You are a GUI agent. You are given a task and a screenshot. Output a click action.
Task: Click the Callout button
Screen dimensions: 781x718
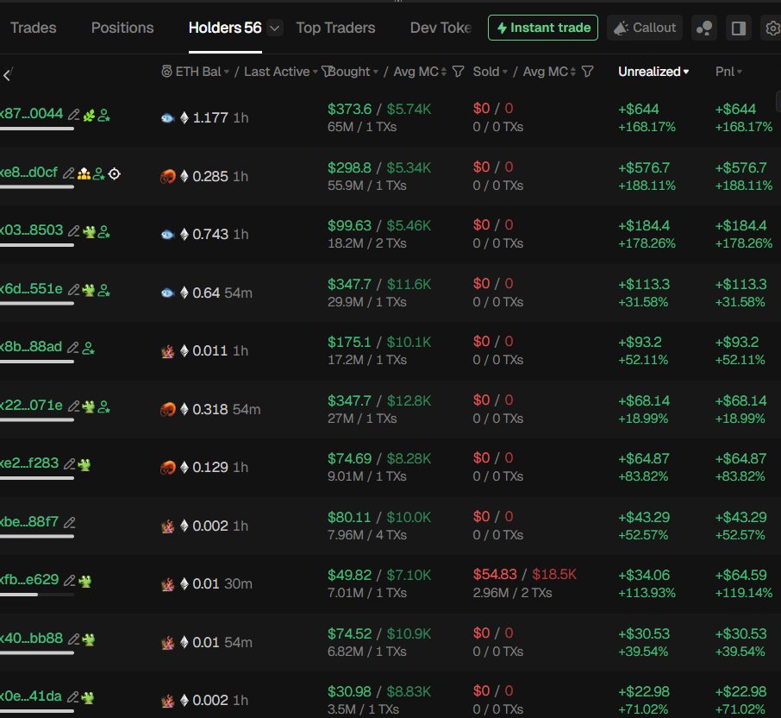[x=645, y=28]
